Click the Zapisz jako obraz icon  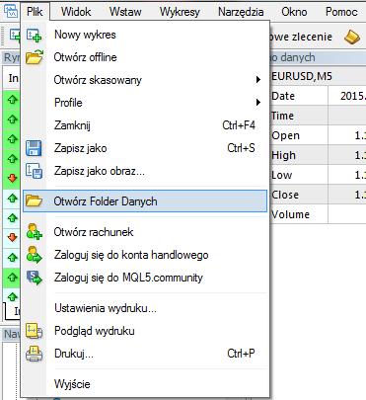[34, 171]
